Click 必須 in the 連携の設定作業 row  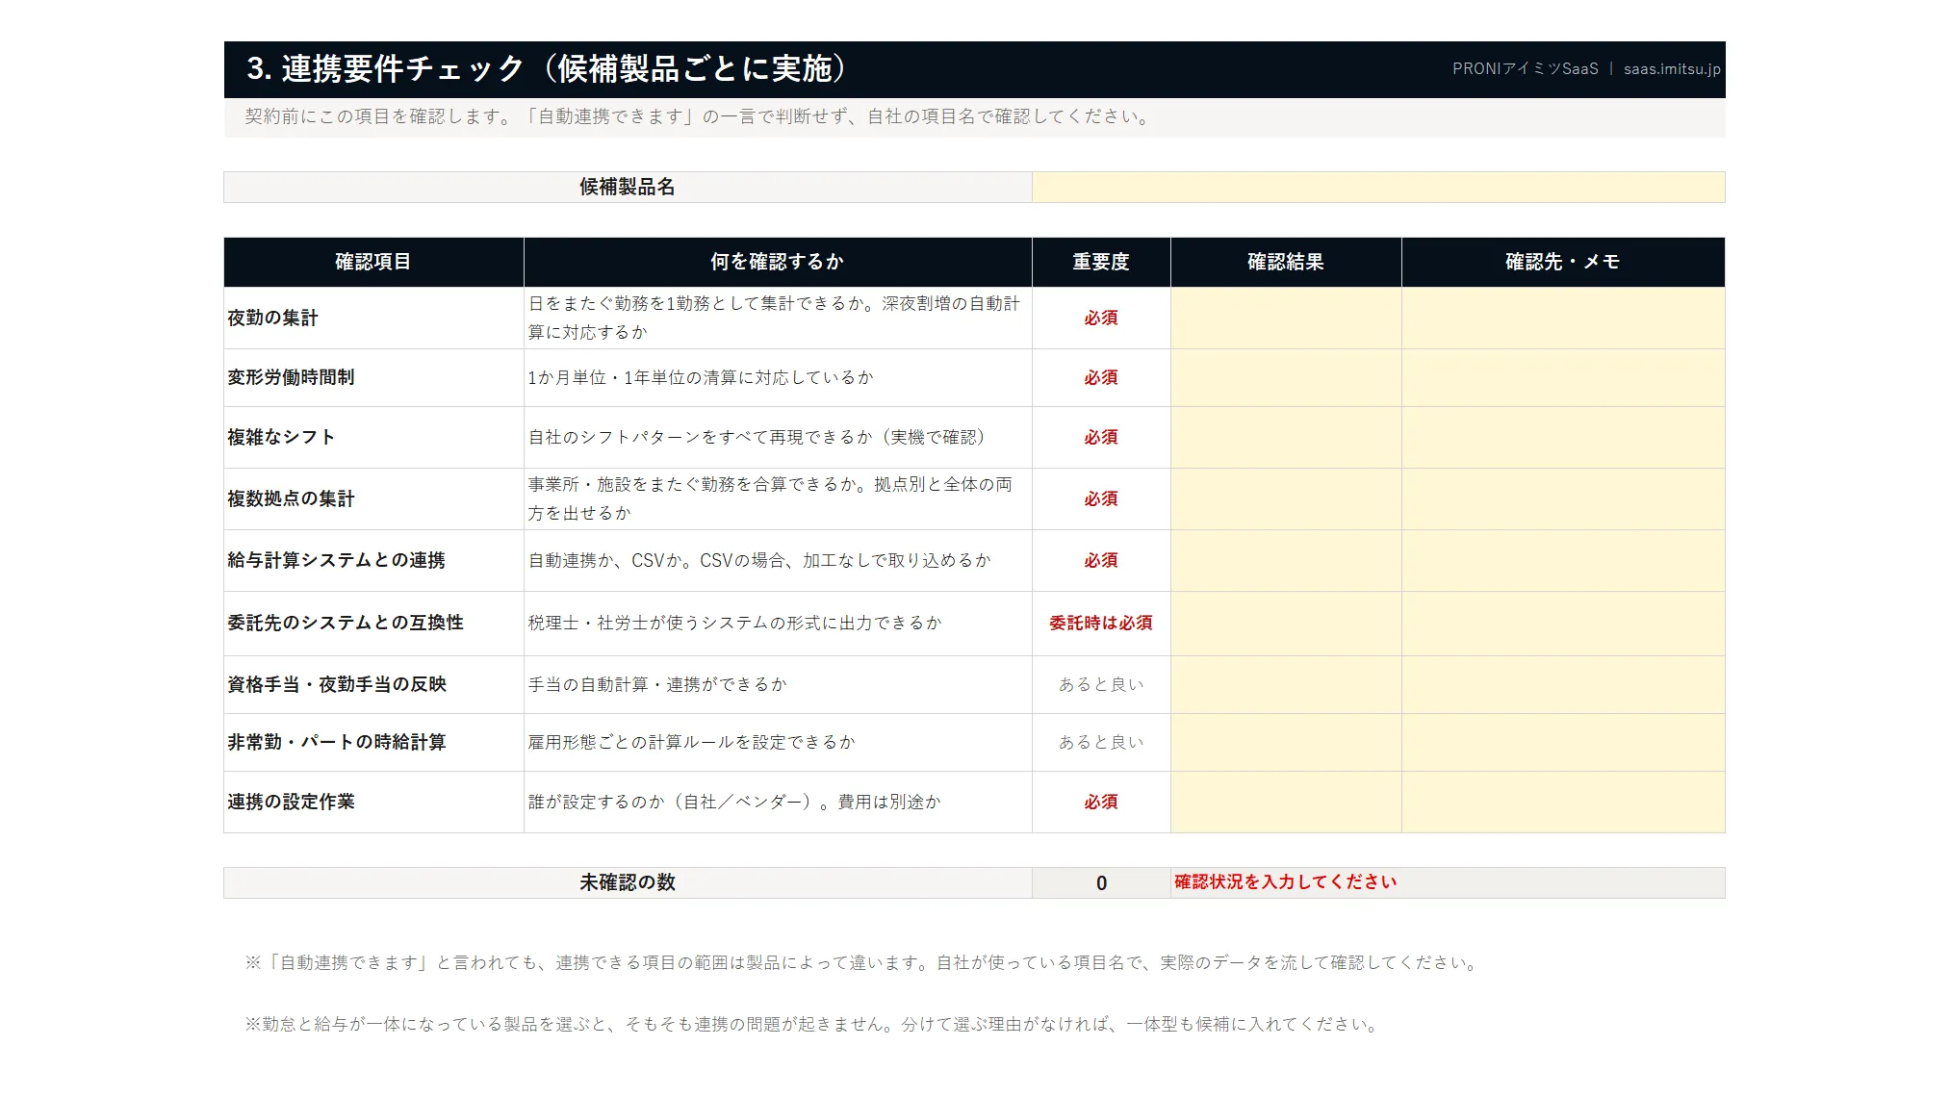(1101, 802)
